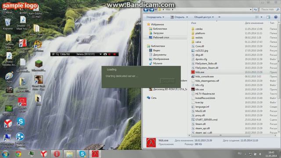This screenshot has width=281, height=158.
Task: Click the taskbar clock and date
Action: (x=271, y=154)
